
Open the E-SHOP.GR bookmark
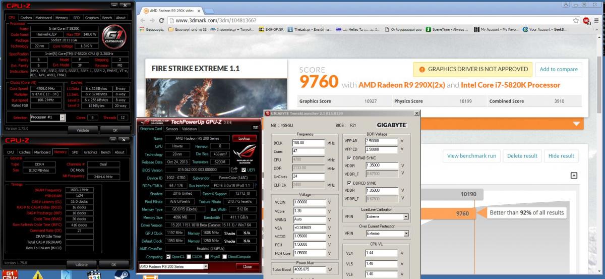click(272, 29)
